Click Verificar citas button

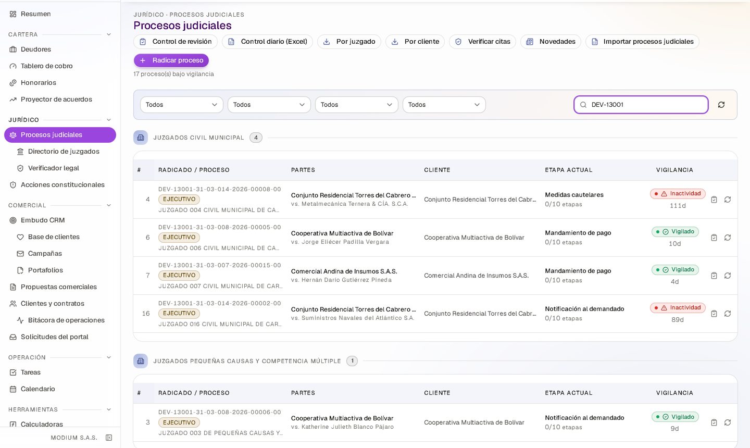482,42
